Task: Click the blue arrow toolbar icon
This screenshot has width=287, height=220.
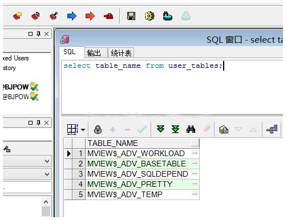Action: [72, 16]
